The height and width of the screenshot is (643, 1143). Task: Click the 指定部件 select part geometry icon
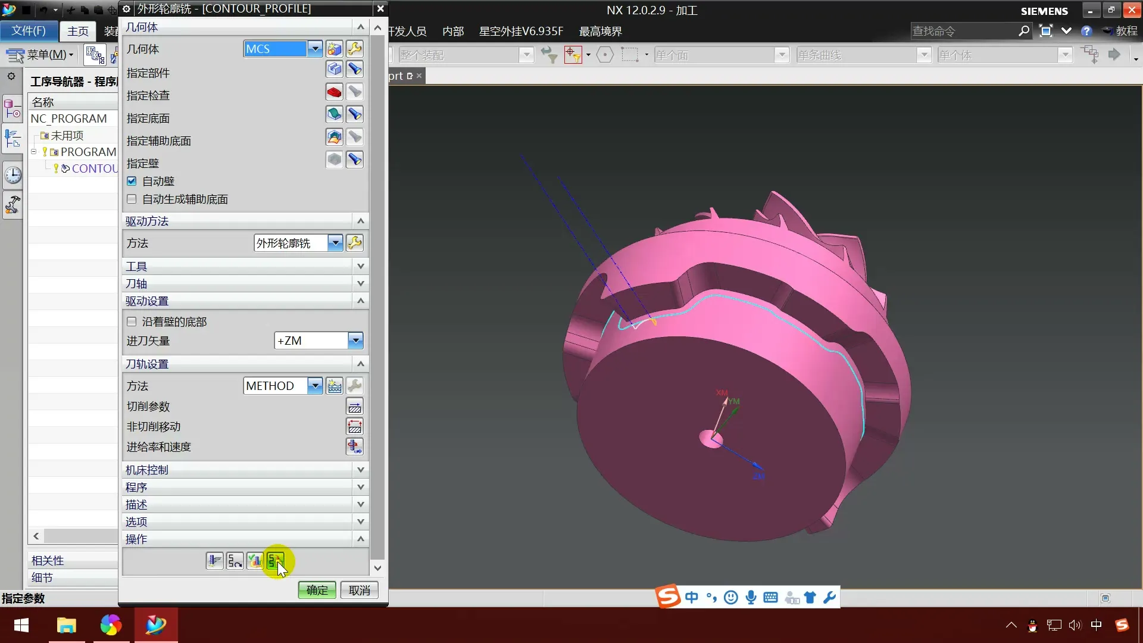(x=335, y=70)
